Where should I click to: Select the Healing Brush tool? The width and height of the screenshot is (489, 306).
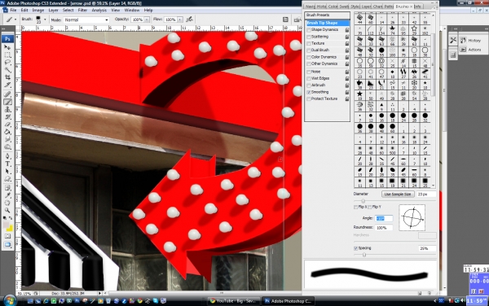click(7, 94)
